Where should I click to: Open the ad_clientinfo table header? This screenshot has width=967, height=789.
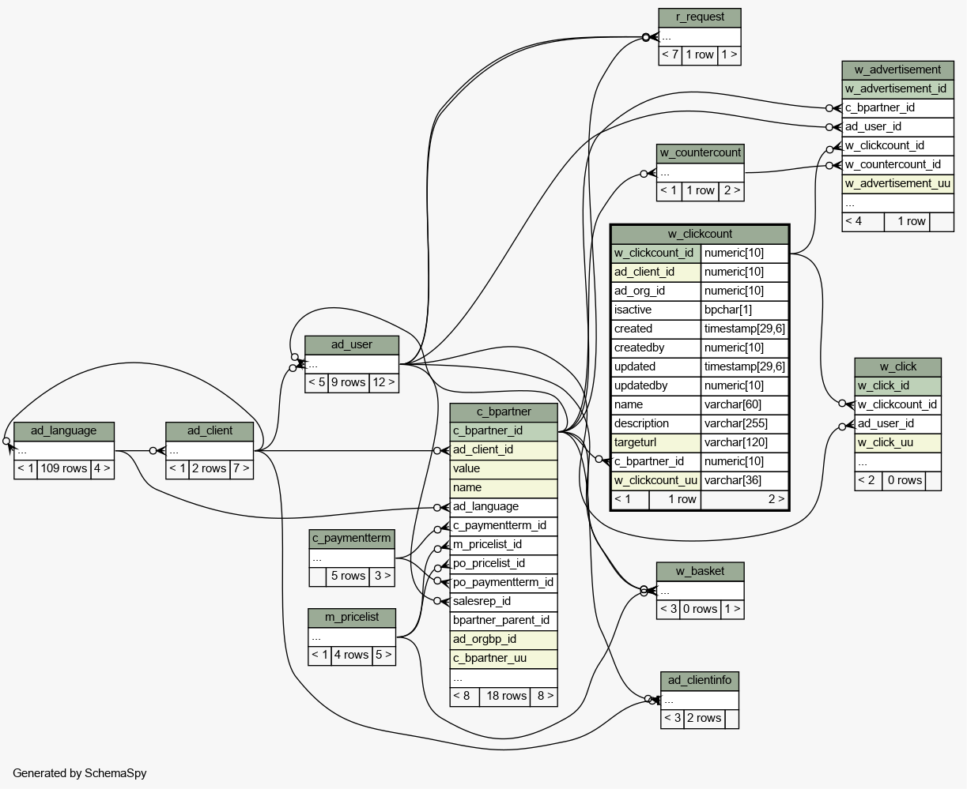pyautogui.click(x=700, y=680)
